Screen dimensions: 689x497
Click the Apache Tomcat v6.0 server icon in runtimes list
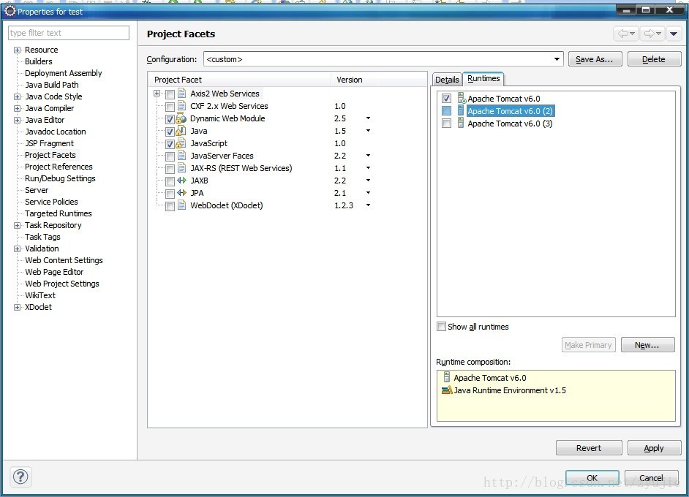click(x=461, y=98)
